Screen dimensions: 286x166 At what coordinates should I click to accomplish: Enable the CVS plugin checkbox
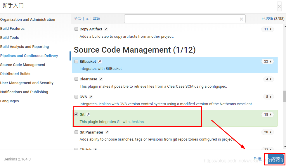(x=76, y=97)
